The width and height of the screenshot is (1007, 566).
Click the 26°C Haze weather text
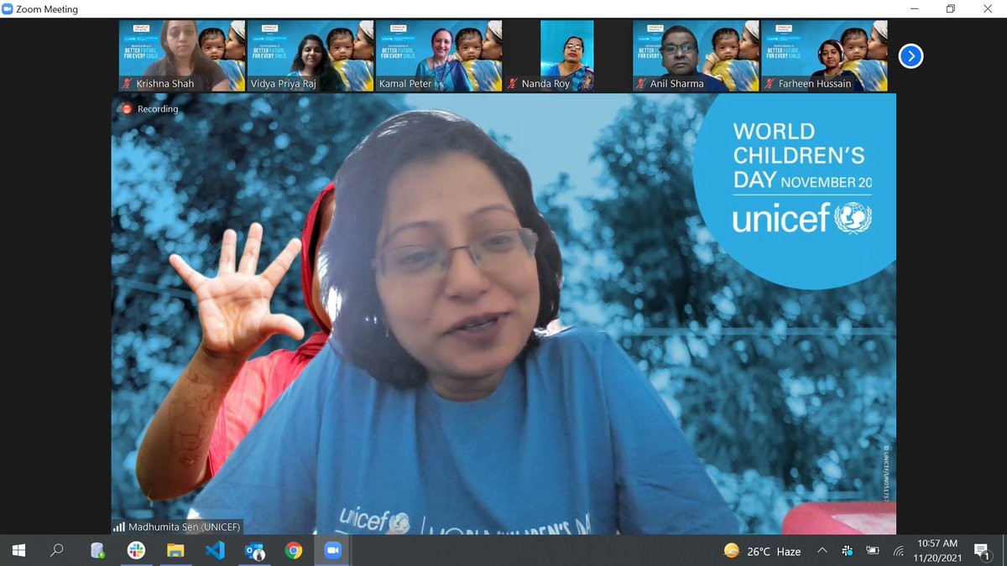pyautogui.click(x=774, y=552)
